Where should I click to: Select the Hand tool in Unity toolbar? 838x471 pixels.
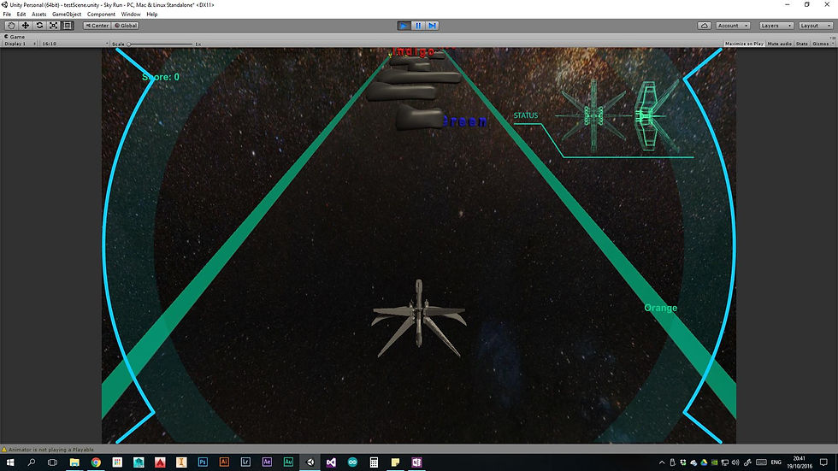tap(10, 26)
